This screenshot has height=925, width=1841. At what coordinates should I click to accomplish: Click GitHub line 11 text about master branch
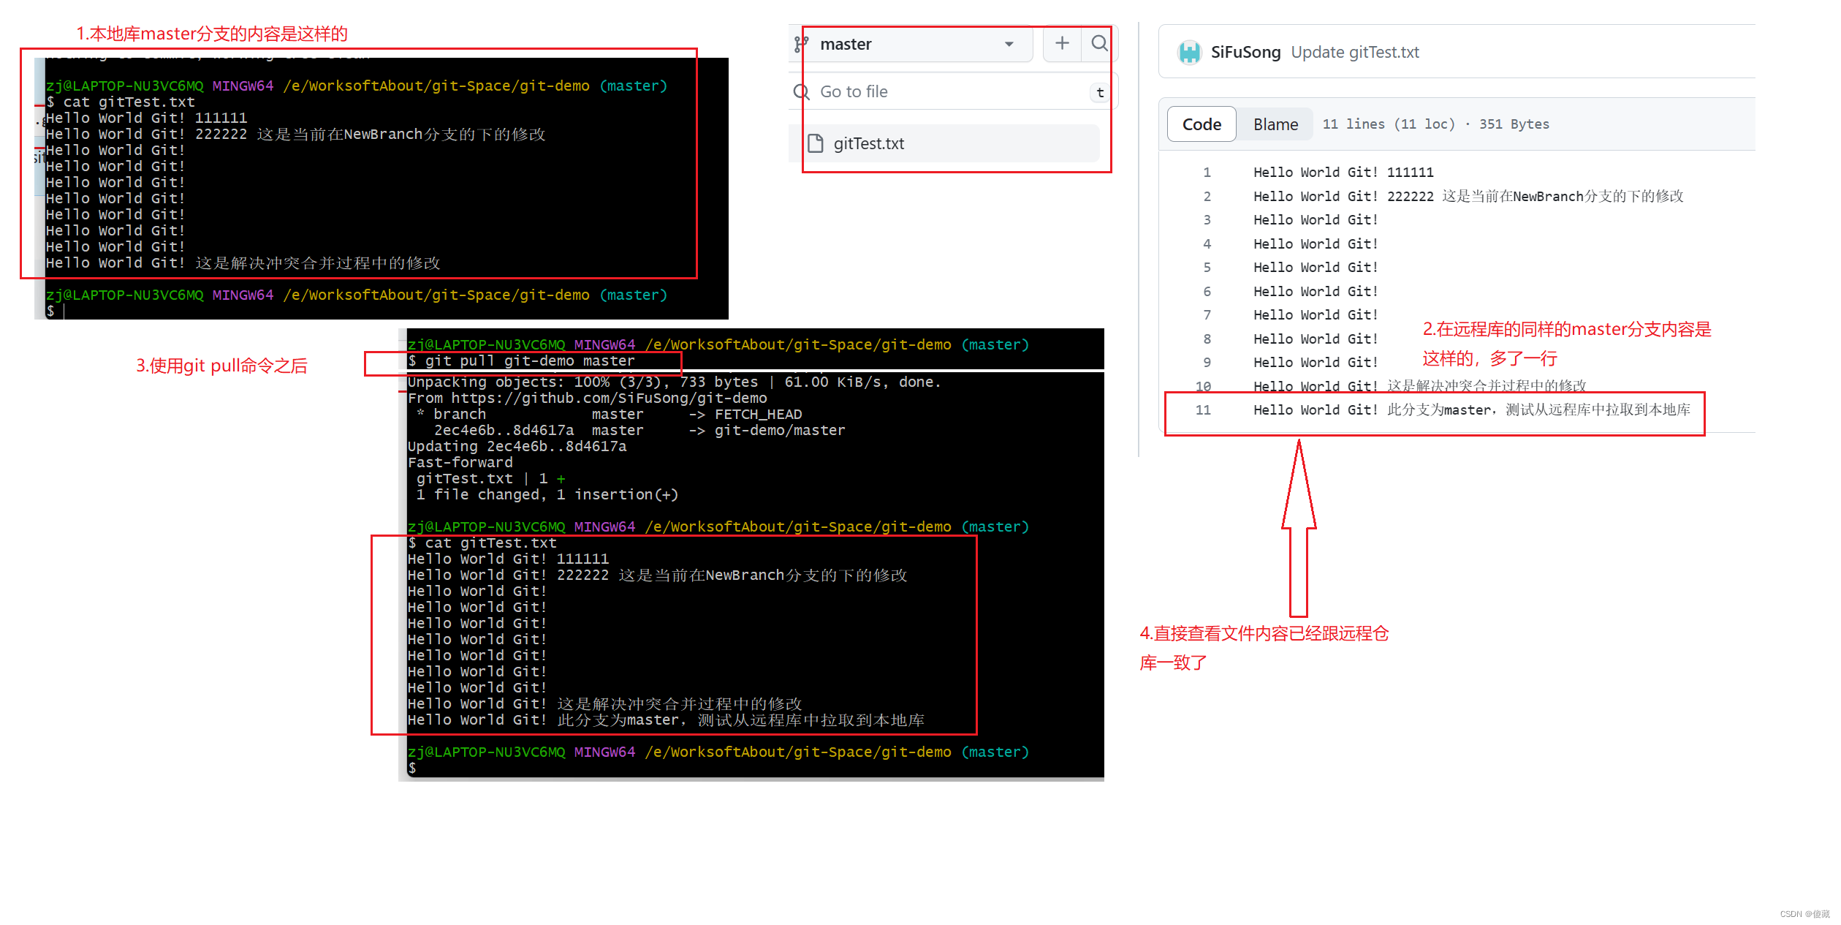pos(1471,410)
